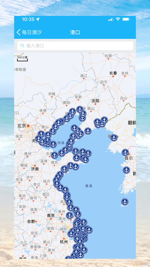This screenshot has height=267, width=150.
Task: Tap the 宿迁 city label
Action: pyautogui.click(x=46, y=194)
